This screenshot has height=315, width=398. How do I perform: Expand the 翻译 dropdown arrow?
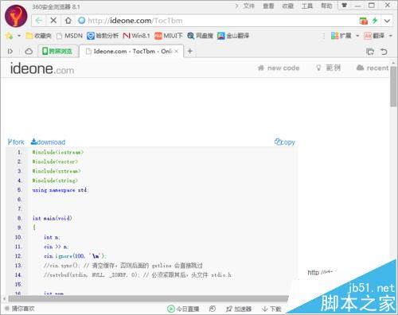coord(390,36)
